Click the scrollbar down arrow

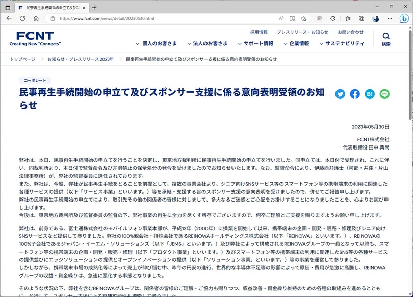point(410,294)
